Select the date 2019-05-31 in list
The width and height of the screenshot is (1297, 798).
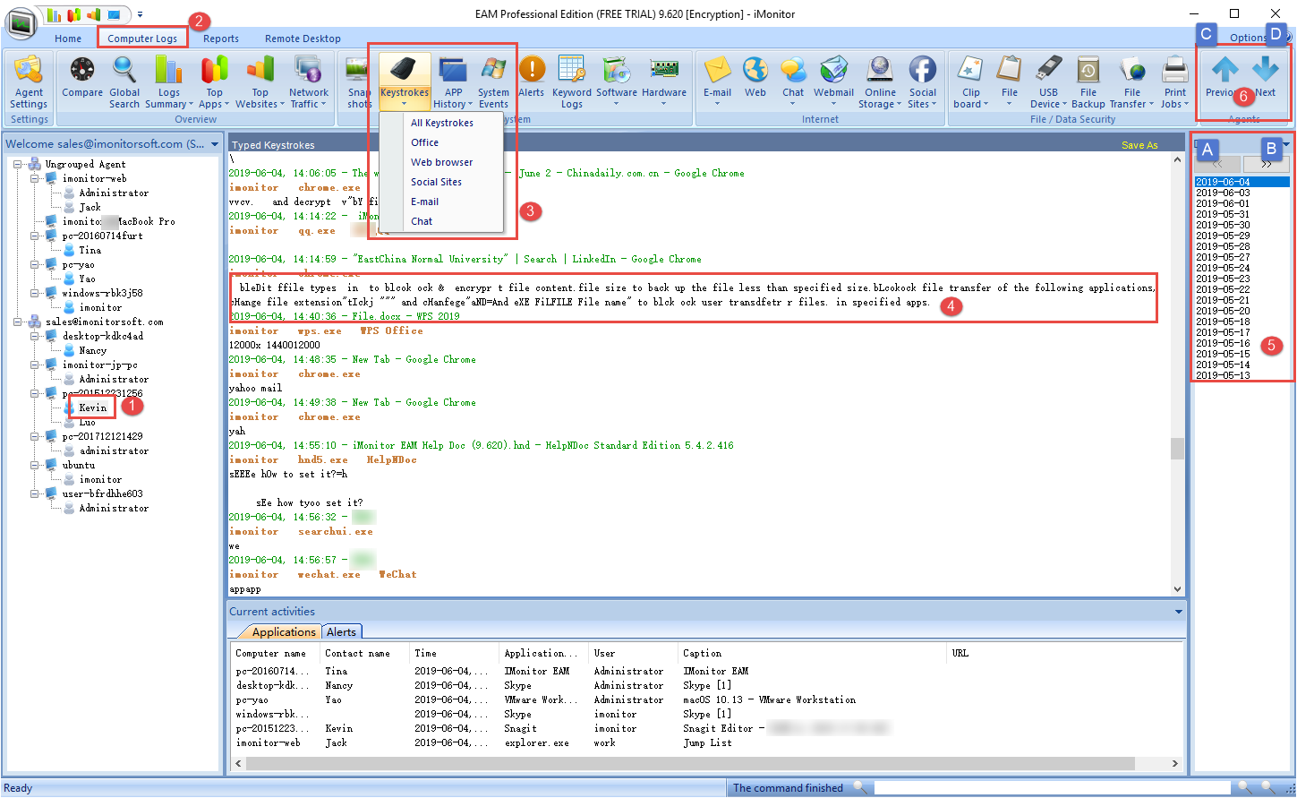click(x=1223, y=214)
